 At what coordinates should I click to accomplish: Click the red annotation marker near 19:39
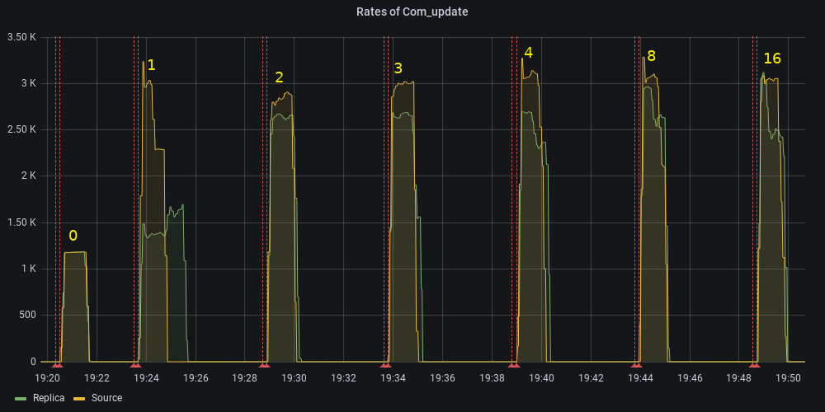tap(513, 364)
